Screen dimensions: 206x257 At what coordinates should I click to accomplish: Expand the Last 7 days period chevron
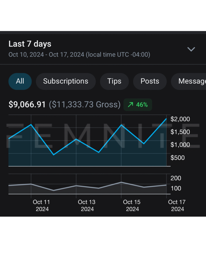(x=191, y=49)
